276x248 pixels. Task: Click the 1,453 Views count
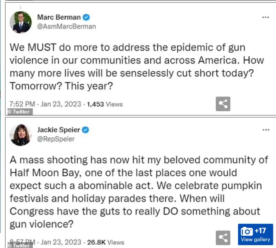click(x=105, y=104)
